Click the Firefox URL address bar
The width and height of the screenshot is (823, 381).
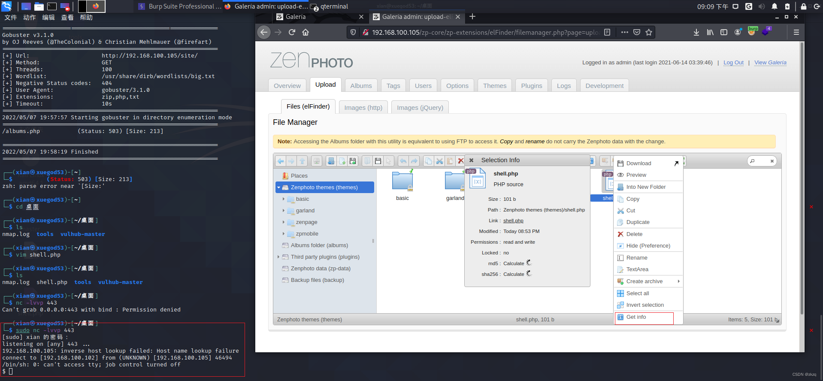(x=485, y=32)
